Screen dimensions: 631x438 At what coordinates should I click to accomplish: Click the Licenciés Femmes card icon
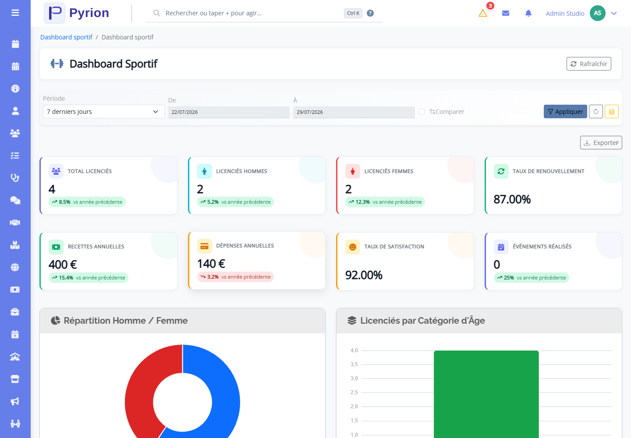[353, 171]
